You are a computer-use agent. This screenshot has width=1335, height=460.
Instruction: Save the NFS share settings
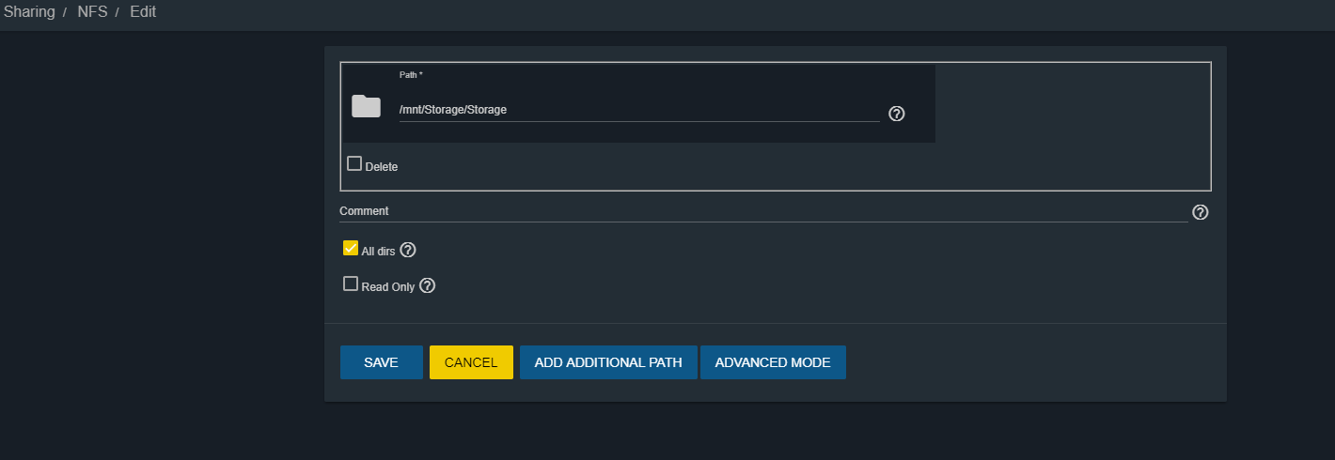tap(382, 362)
